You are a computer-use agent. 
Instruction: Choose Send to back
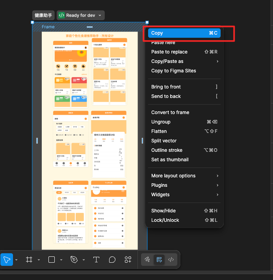coord(184,96)
